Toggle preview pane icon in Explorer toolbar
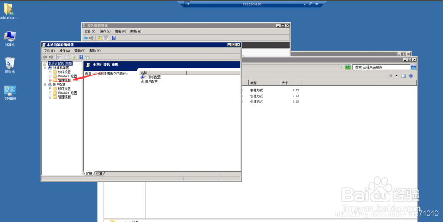Screen dimensions: 443x222 click(403, 76)
